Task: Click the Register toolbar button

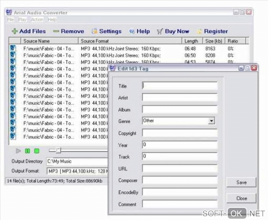Action: click(x=212, y=31)
